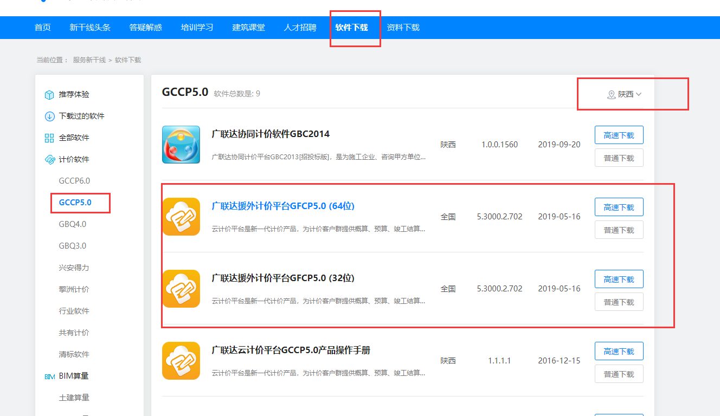Select 全部软件 in the sidebar
Screen dimensions: 720x416
click(74, 138)
